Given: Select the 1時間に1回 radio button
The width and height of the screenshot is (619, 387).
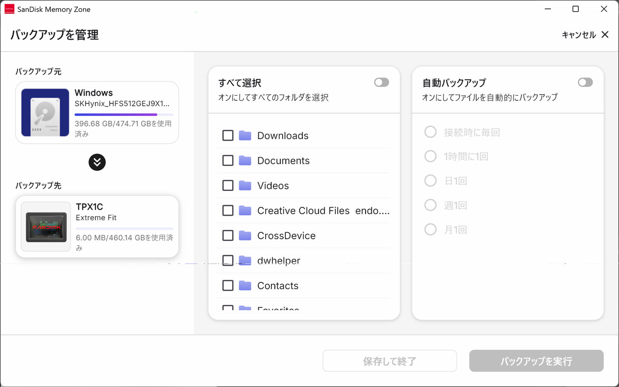Looking at the screenshot, I should [430, 156].
